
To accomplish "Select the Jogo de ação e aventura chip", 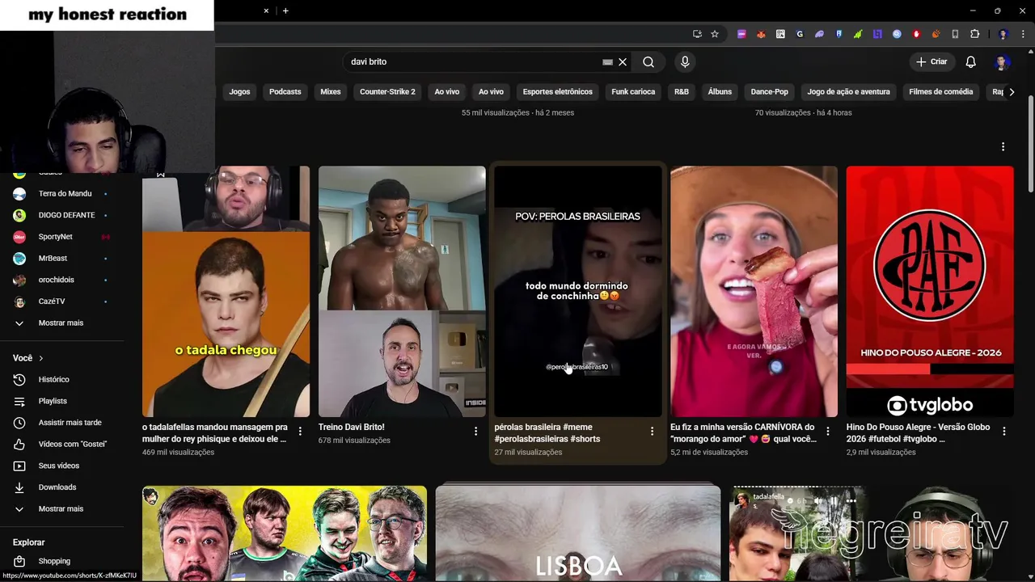I will (x=848, y=92).
